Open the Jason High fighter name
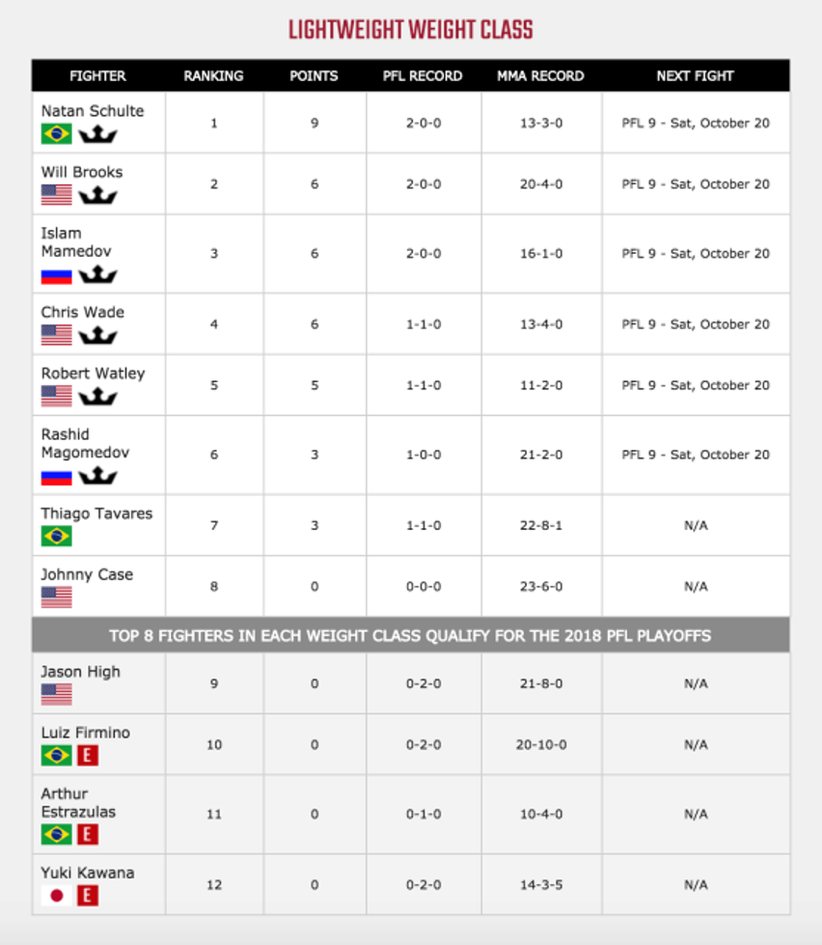The height and width of the screenshot is (945, 822). (x=80, y=672)
